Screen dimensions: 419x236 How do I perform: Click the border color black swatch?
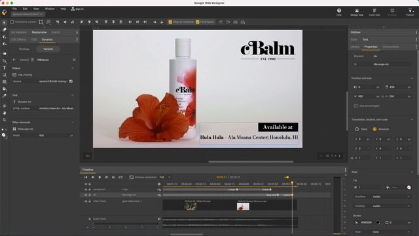coord(378,222)
